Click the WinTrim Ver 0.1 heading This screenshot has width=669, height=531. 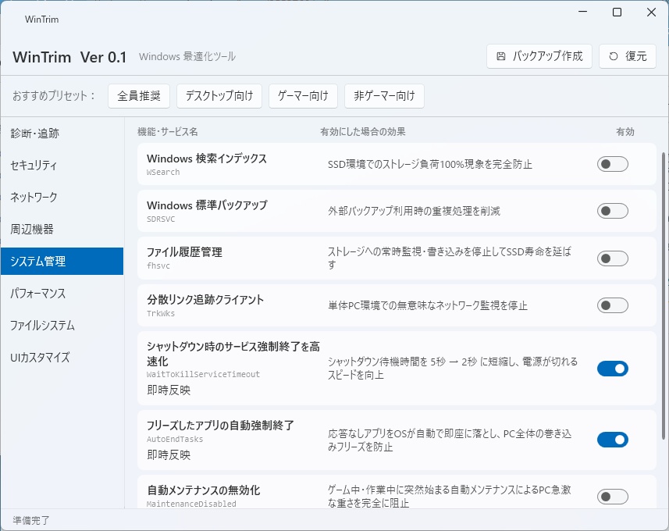point(69,57)
